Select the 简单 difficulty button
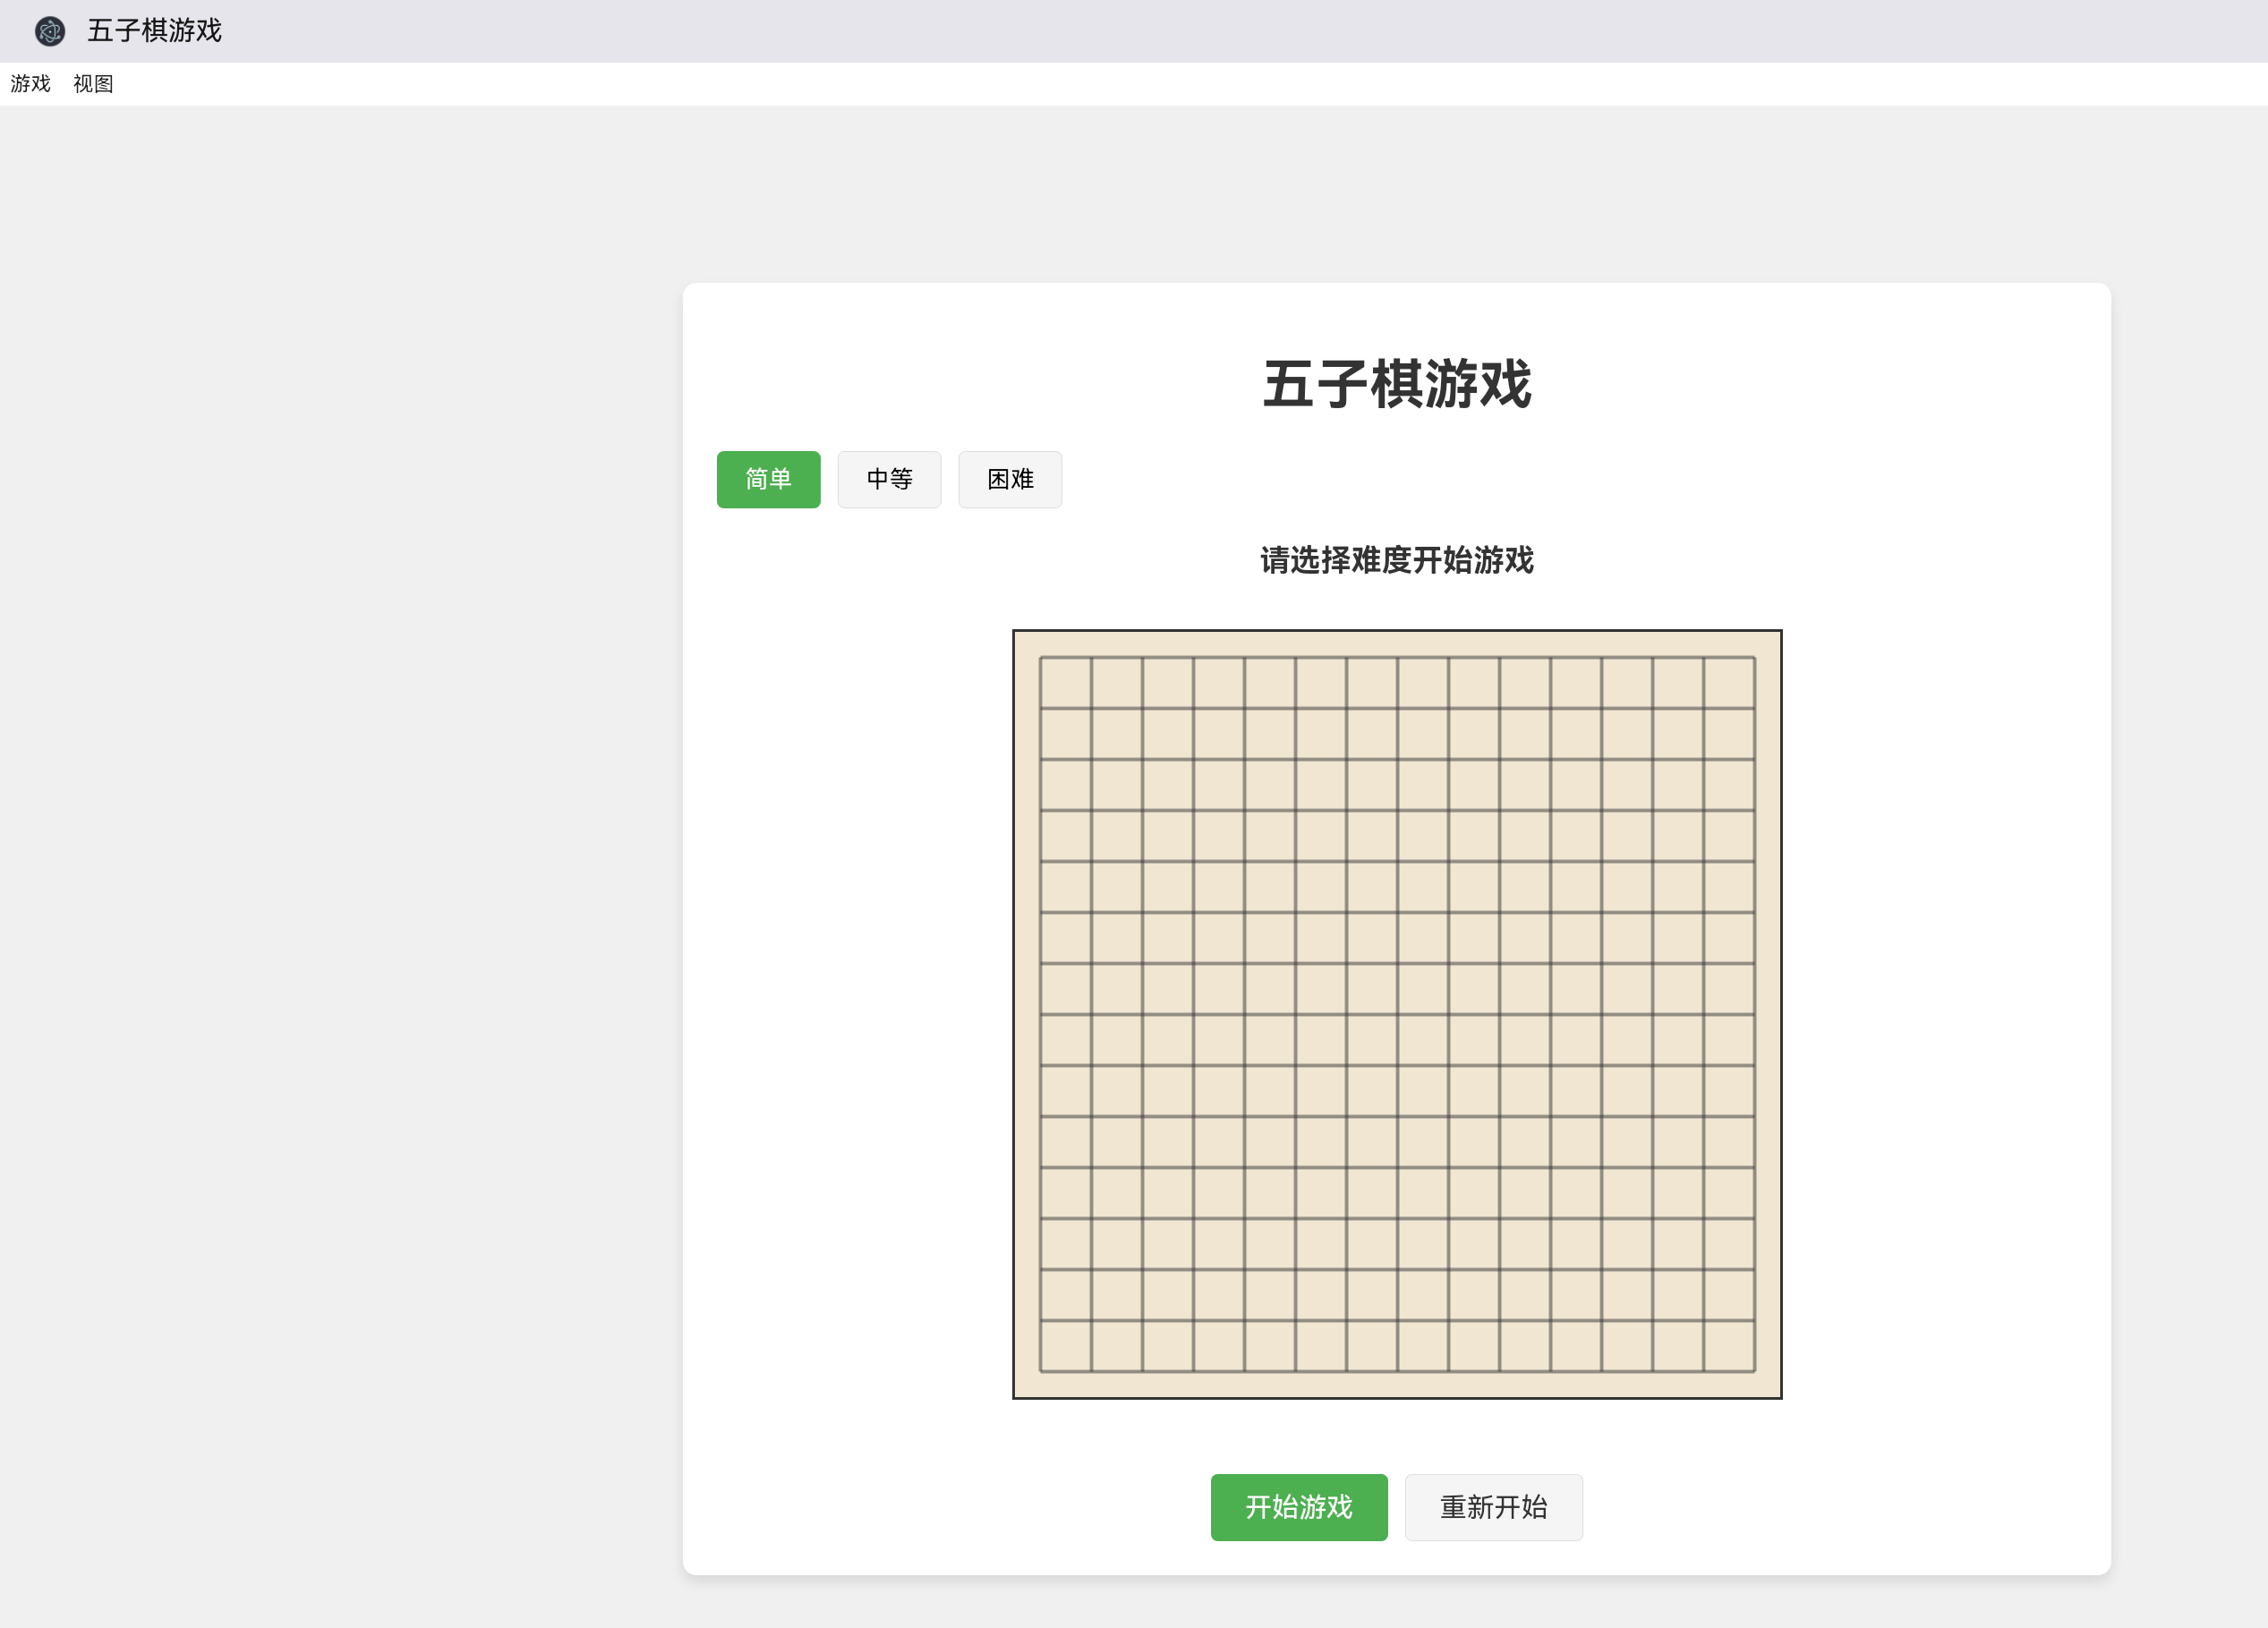This screenshot has width=2268, height=1628. tap(768, 479)
